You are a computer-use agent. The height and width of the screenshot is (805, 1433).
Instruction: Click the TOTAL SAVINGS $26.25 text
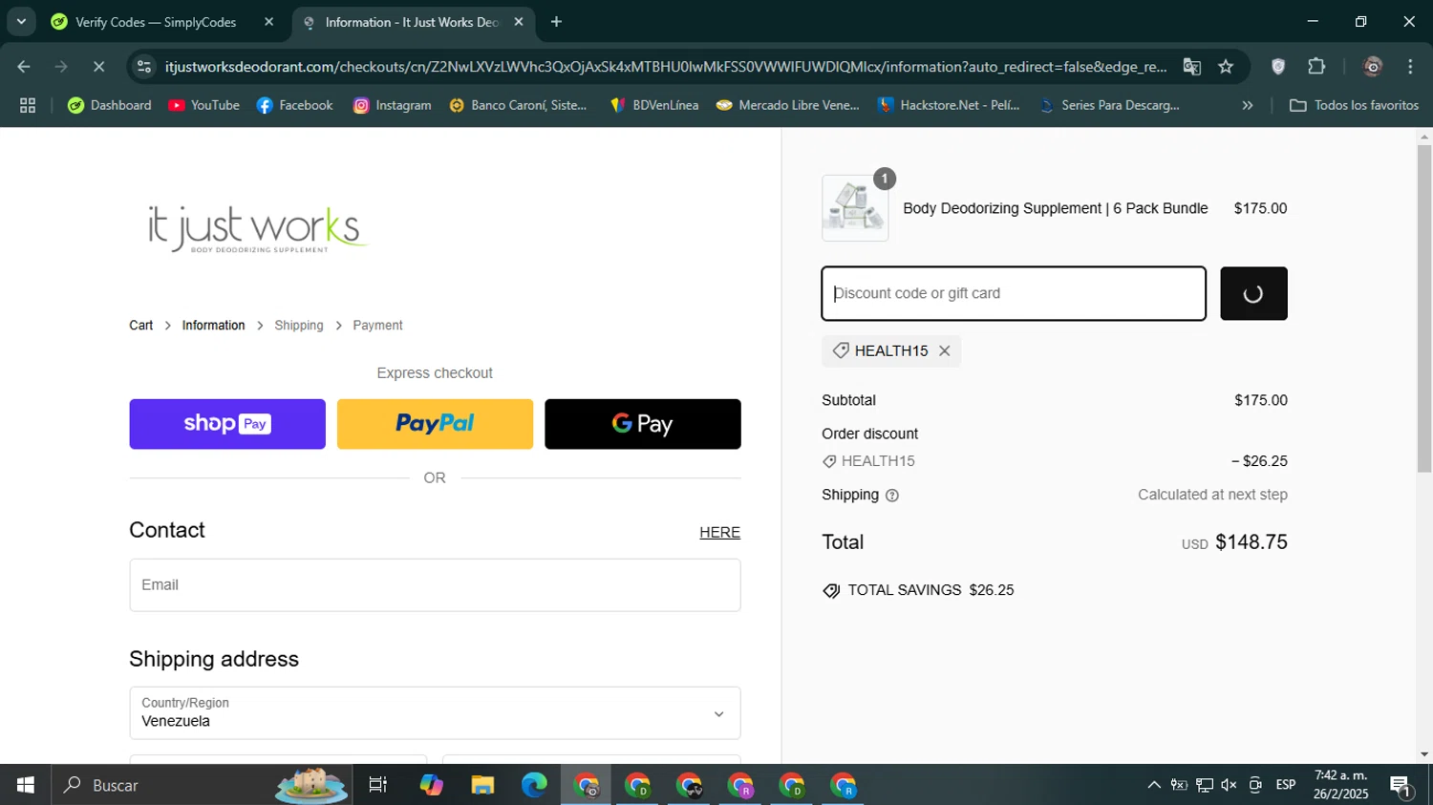click(930, 590)
